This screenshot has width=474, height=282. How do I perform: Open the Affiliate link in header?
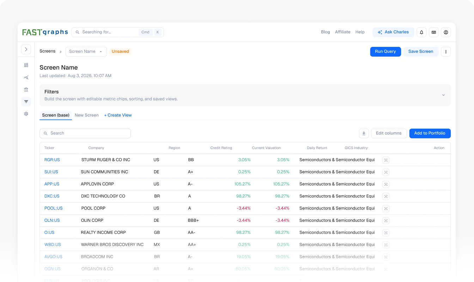tap(343, 32)
